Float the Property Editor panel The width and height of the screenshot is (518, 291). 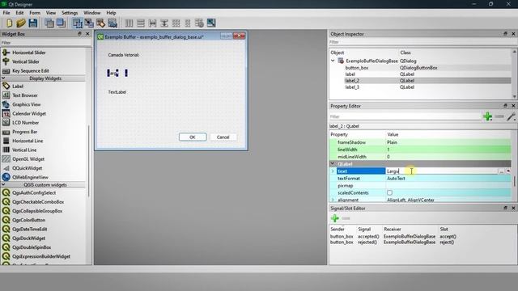(505, 106)
